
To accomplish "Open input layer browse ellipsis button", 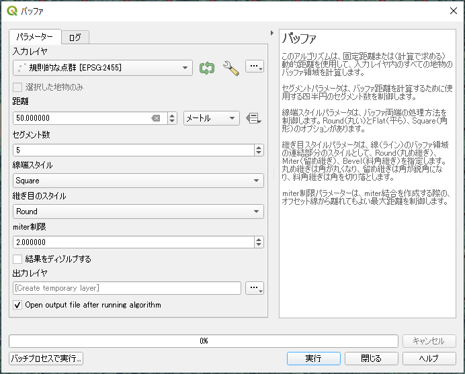I will point(255,66).
